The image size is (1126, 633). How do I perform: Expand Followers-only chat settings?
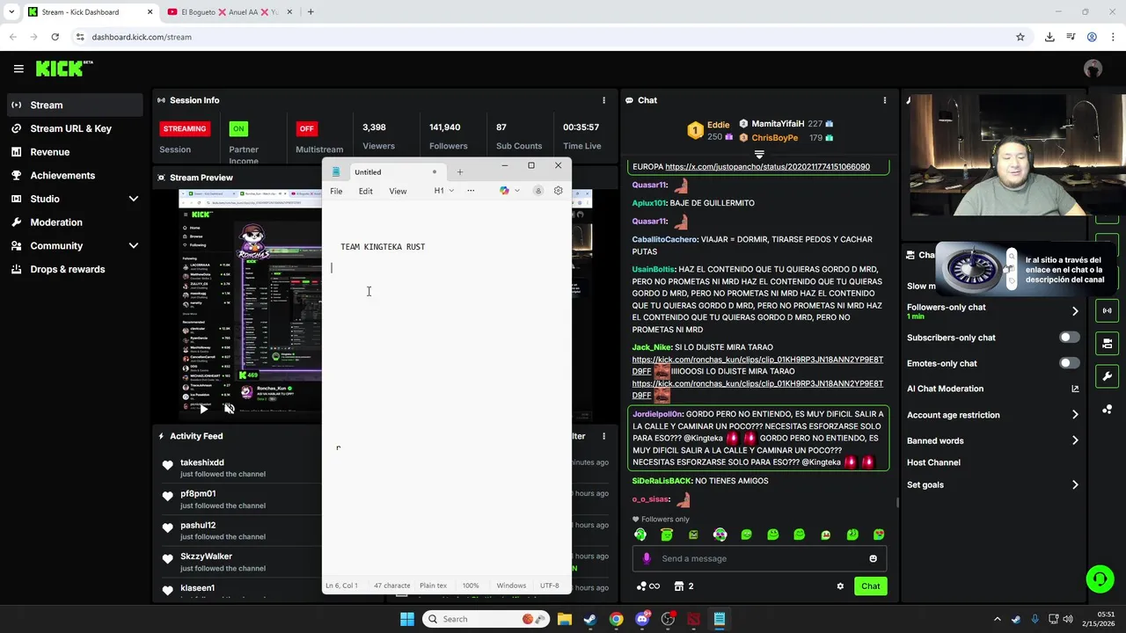pyautogui.click(x=1075, y=311)
